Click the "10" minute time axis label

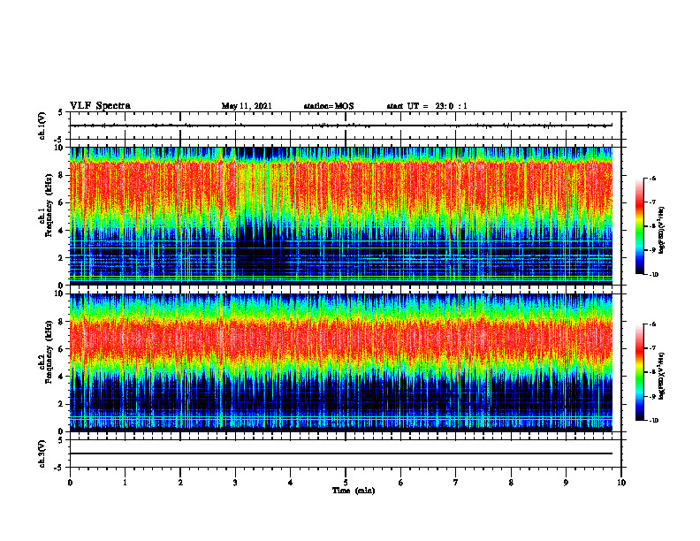pyautogui.click(x=621, y=483)
